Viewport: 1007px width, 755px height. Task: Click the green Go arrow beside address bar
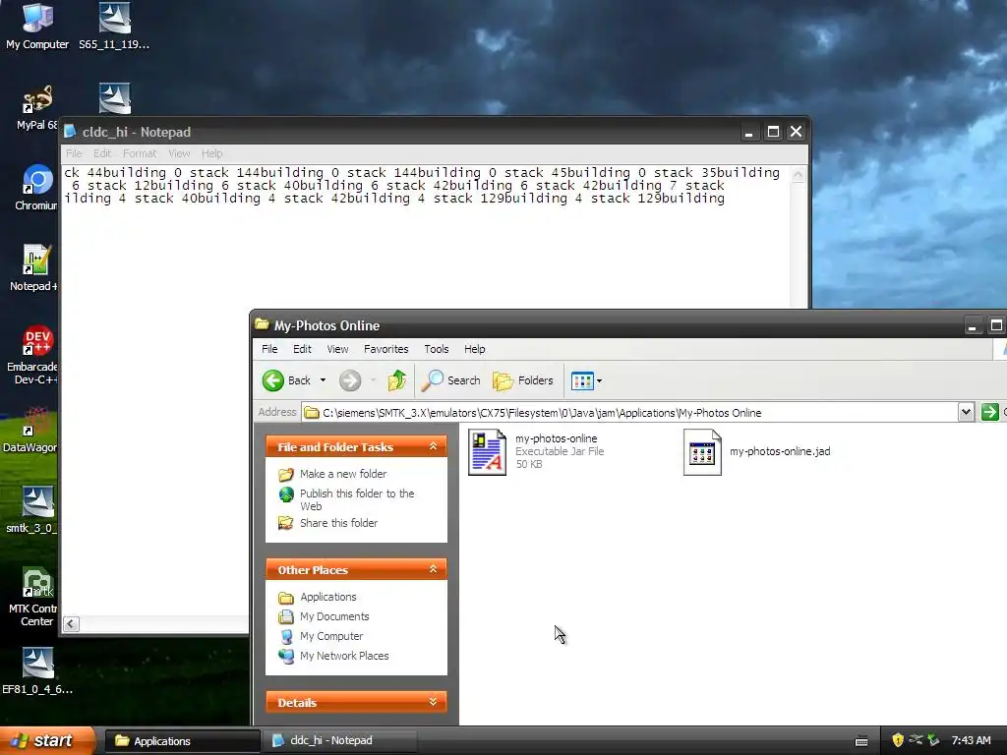click(x=989, y=412)
